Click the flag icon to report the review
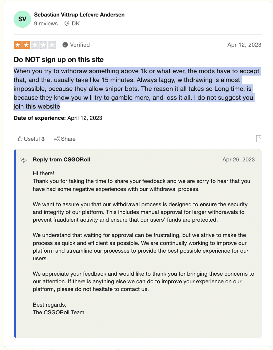Viewport: 273px width, 350px height. 259,139
